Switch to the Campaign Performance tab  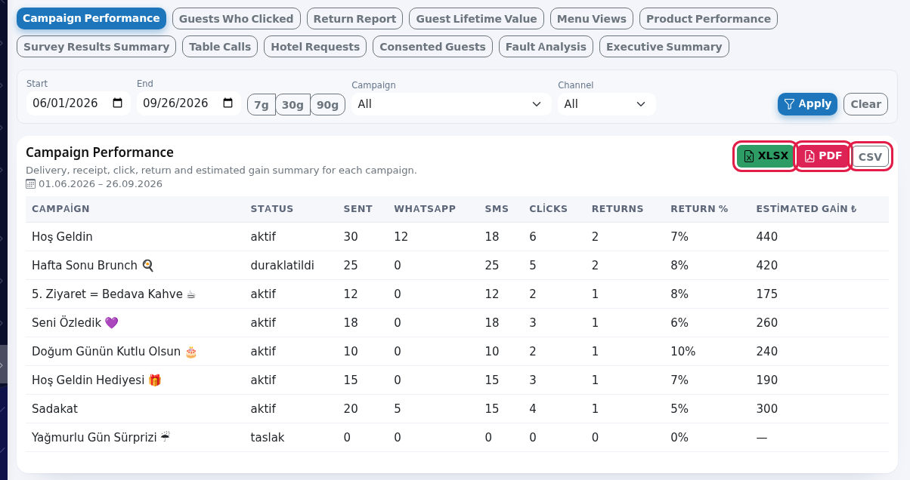91,18
